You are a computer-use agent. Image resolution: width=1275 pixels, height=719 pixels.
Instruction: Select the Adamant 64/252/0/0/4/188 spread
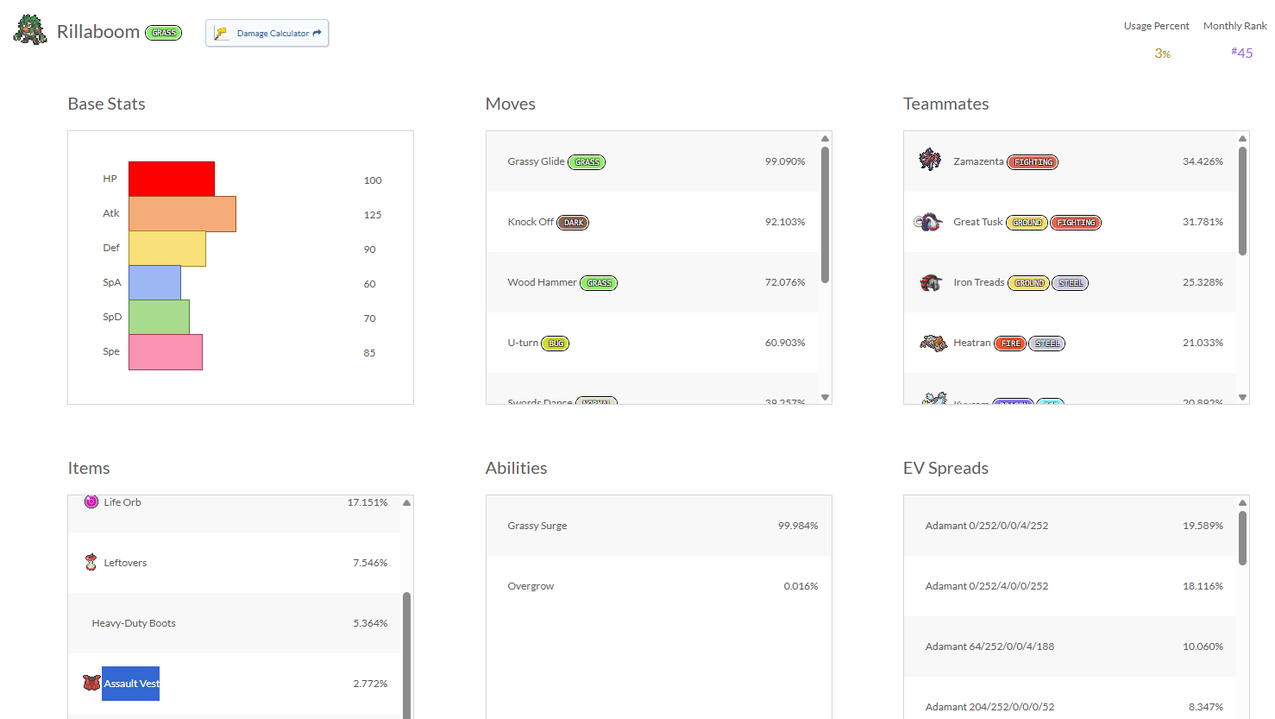(x=989, y=646)
